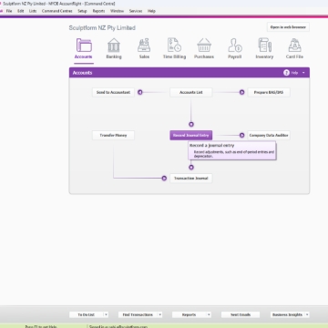Click Send to Accountant button

coord(113,92)
